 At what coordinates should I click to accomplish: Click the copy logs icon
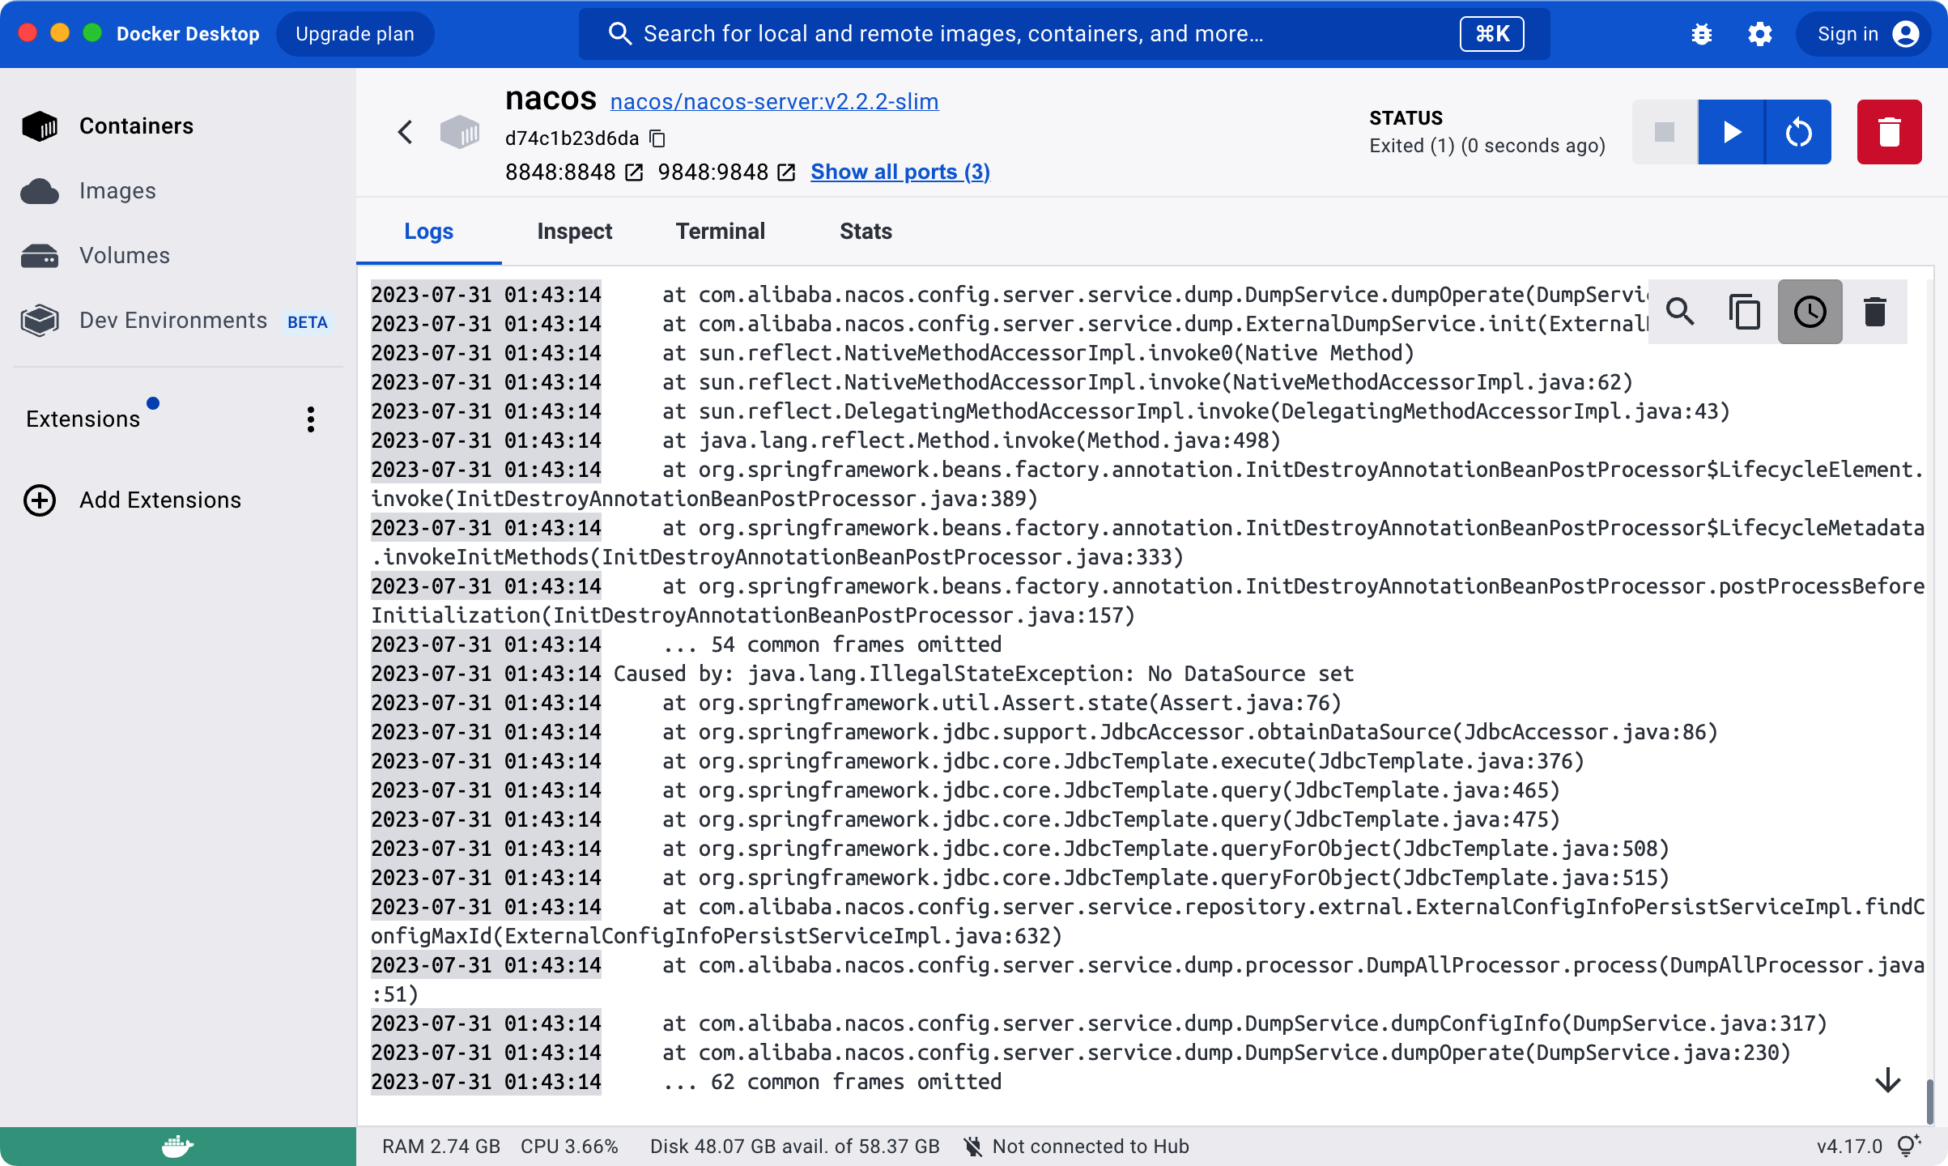click(x=1746, y=309)
